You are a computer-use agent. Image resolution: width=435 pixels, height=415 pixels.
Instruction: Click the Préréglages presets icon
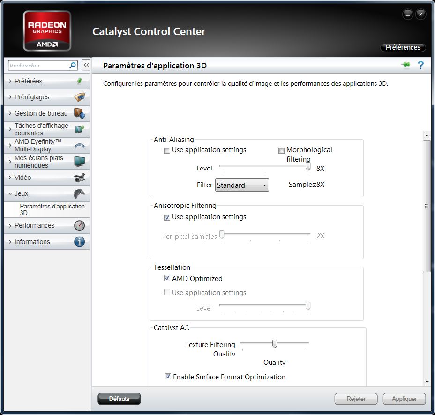(x=80, y=97)
